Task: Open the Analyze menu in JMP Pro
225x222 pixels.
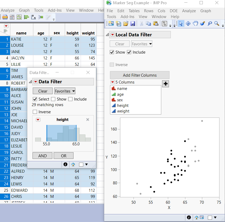Action: coord(189,11)
